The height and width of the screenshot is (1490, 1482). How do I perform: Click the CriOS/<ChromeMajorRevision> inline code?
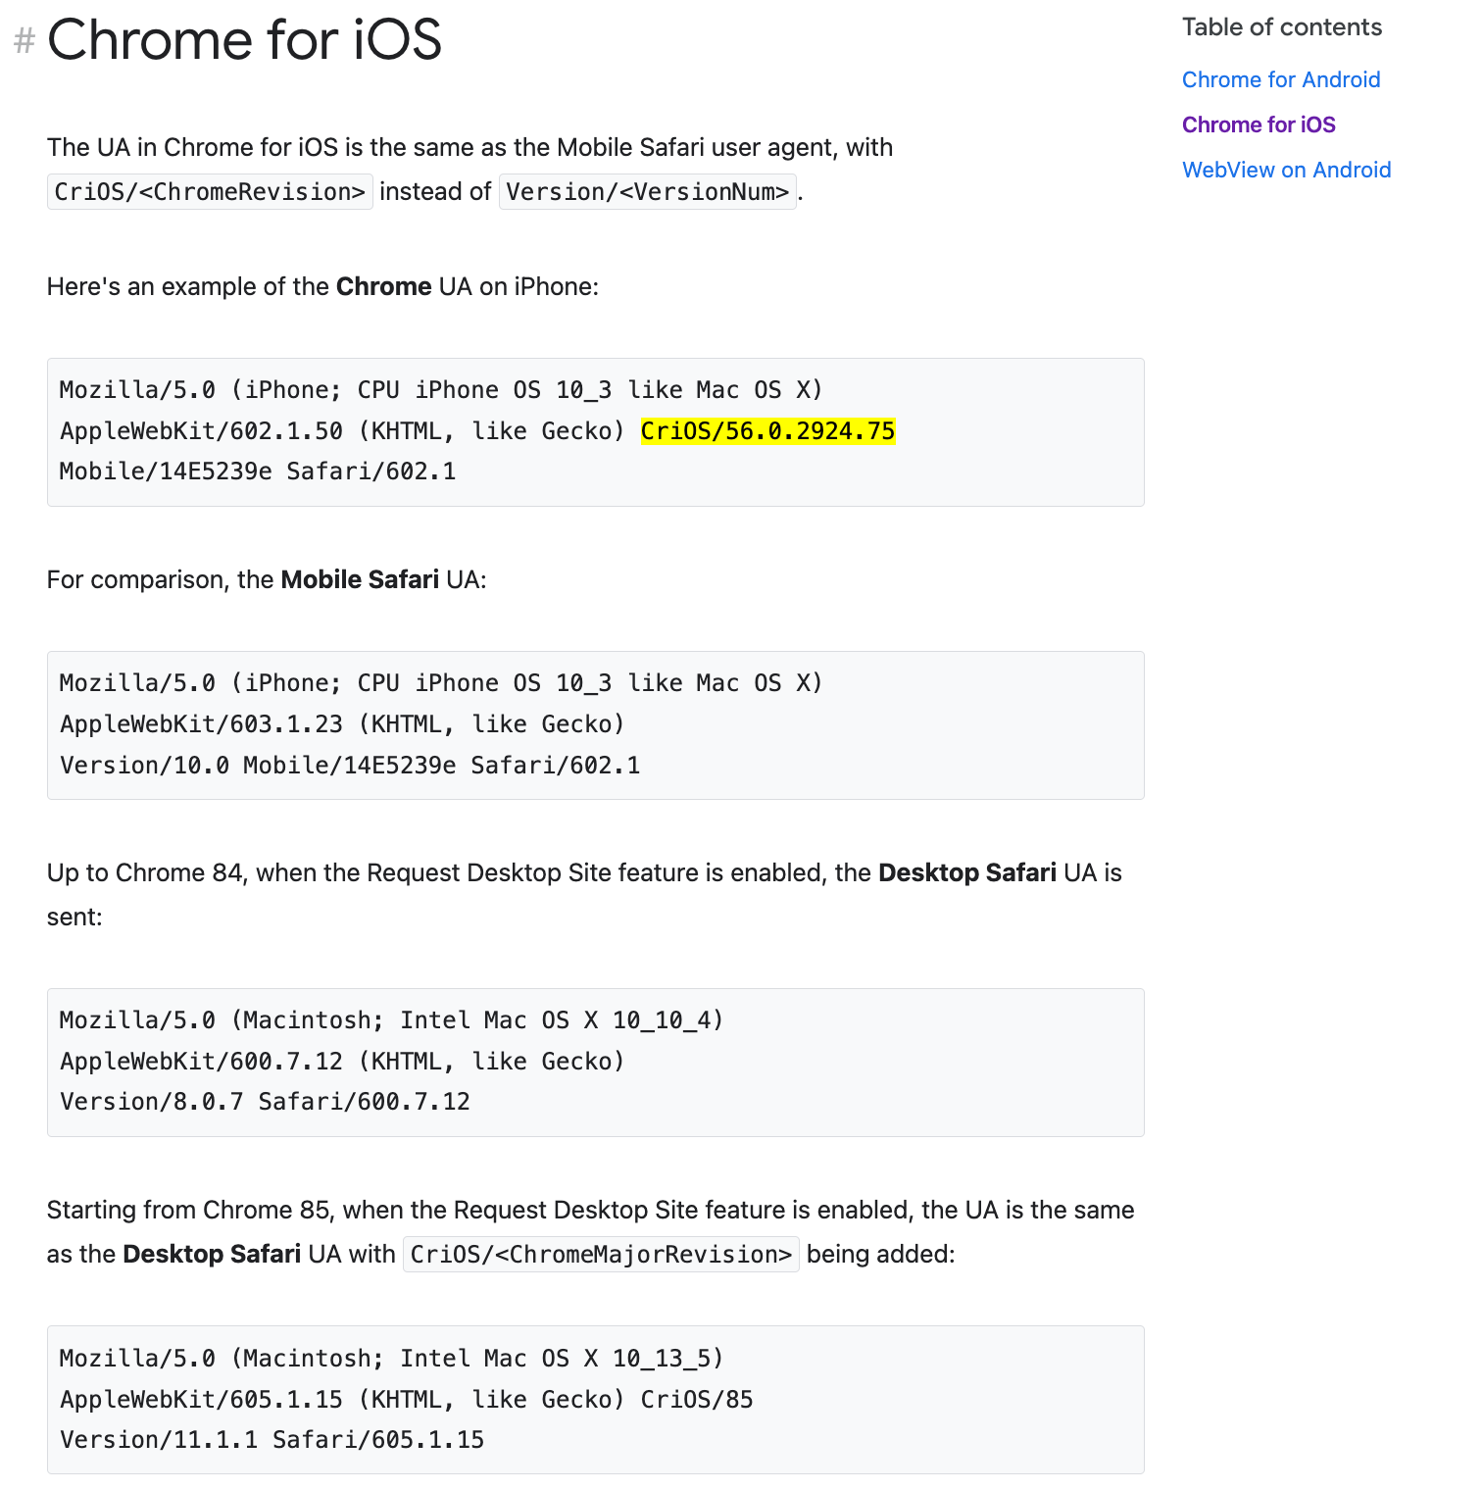pos(601,1254)
